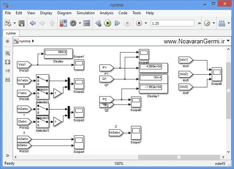Expand the dropdown beside the gear icon
234x169 pixels.
pos(80,23)
